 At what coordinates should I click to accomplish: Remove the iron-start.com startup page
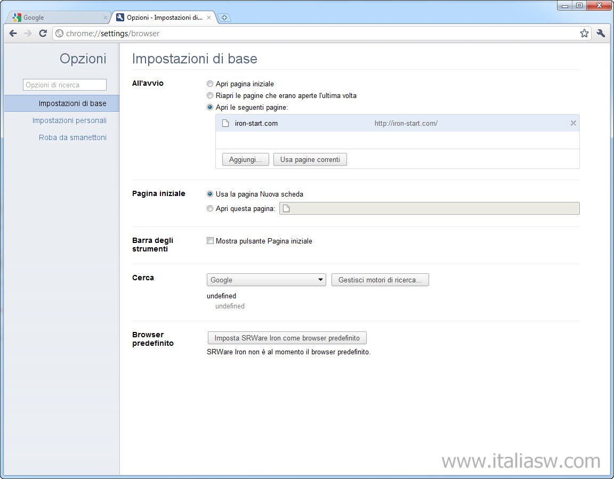[573, 123]
